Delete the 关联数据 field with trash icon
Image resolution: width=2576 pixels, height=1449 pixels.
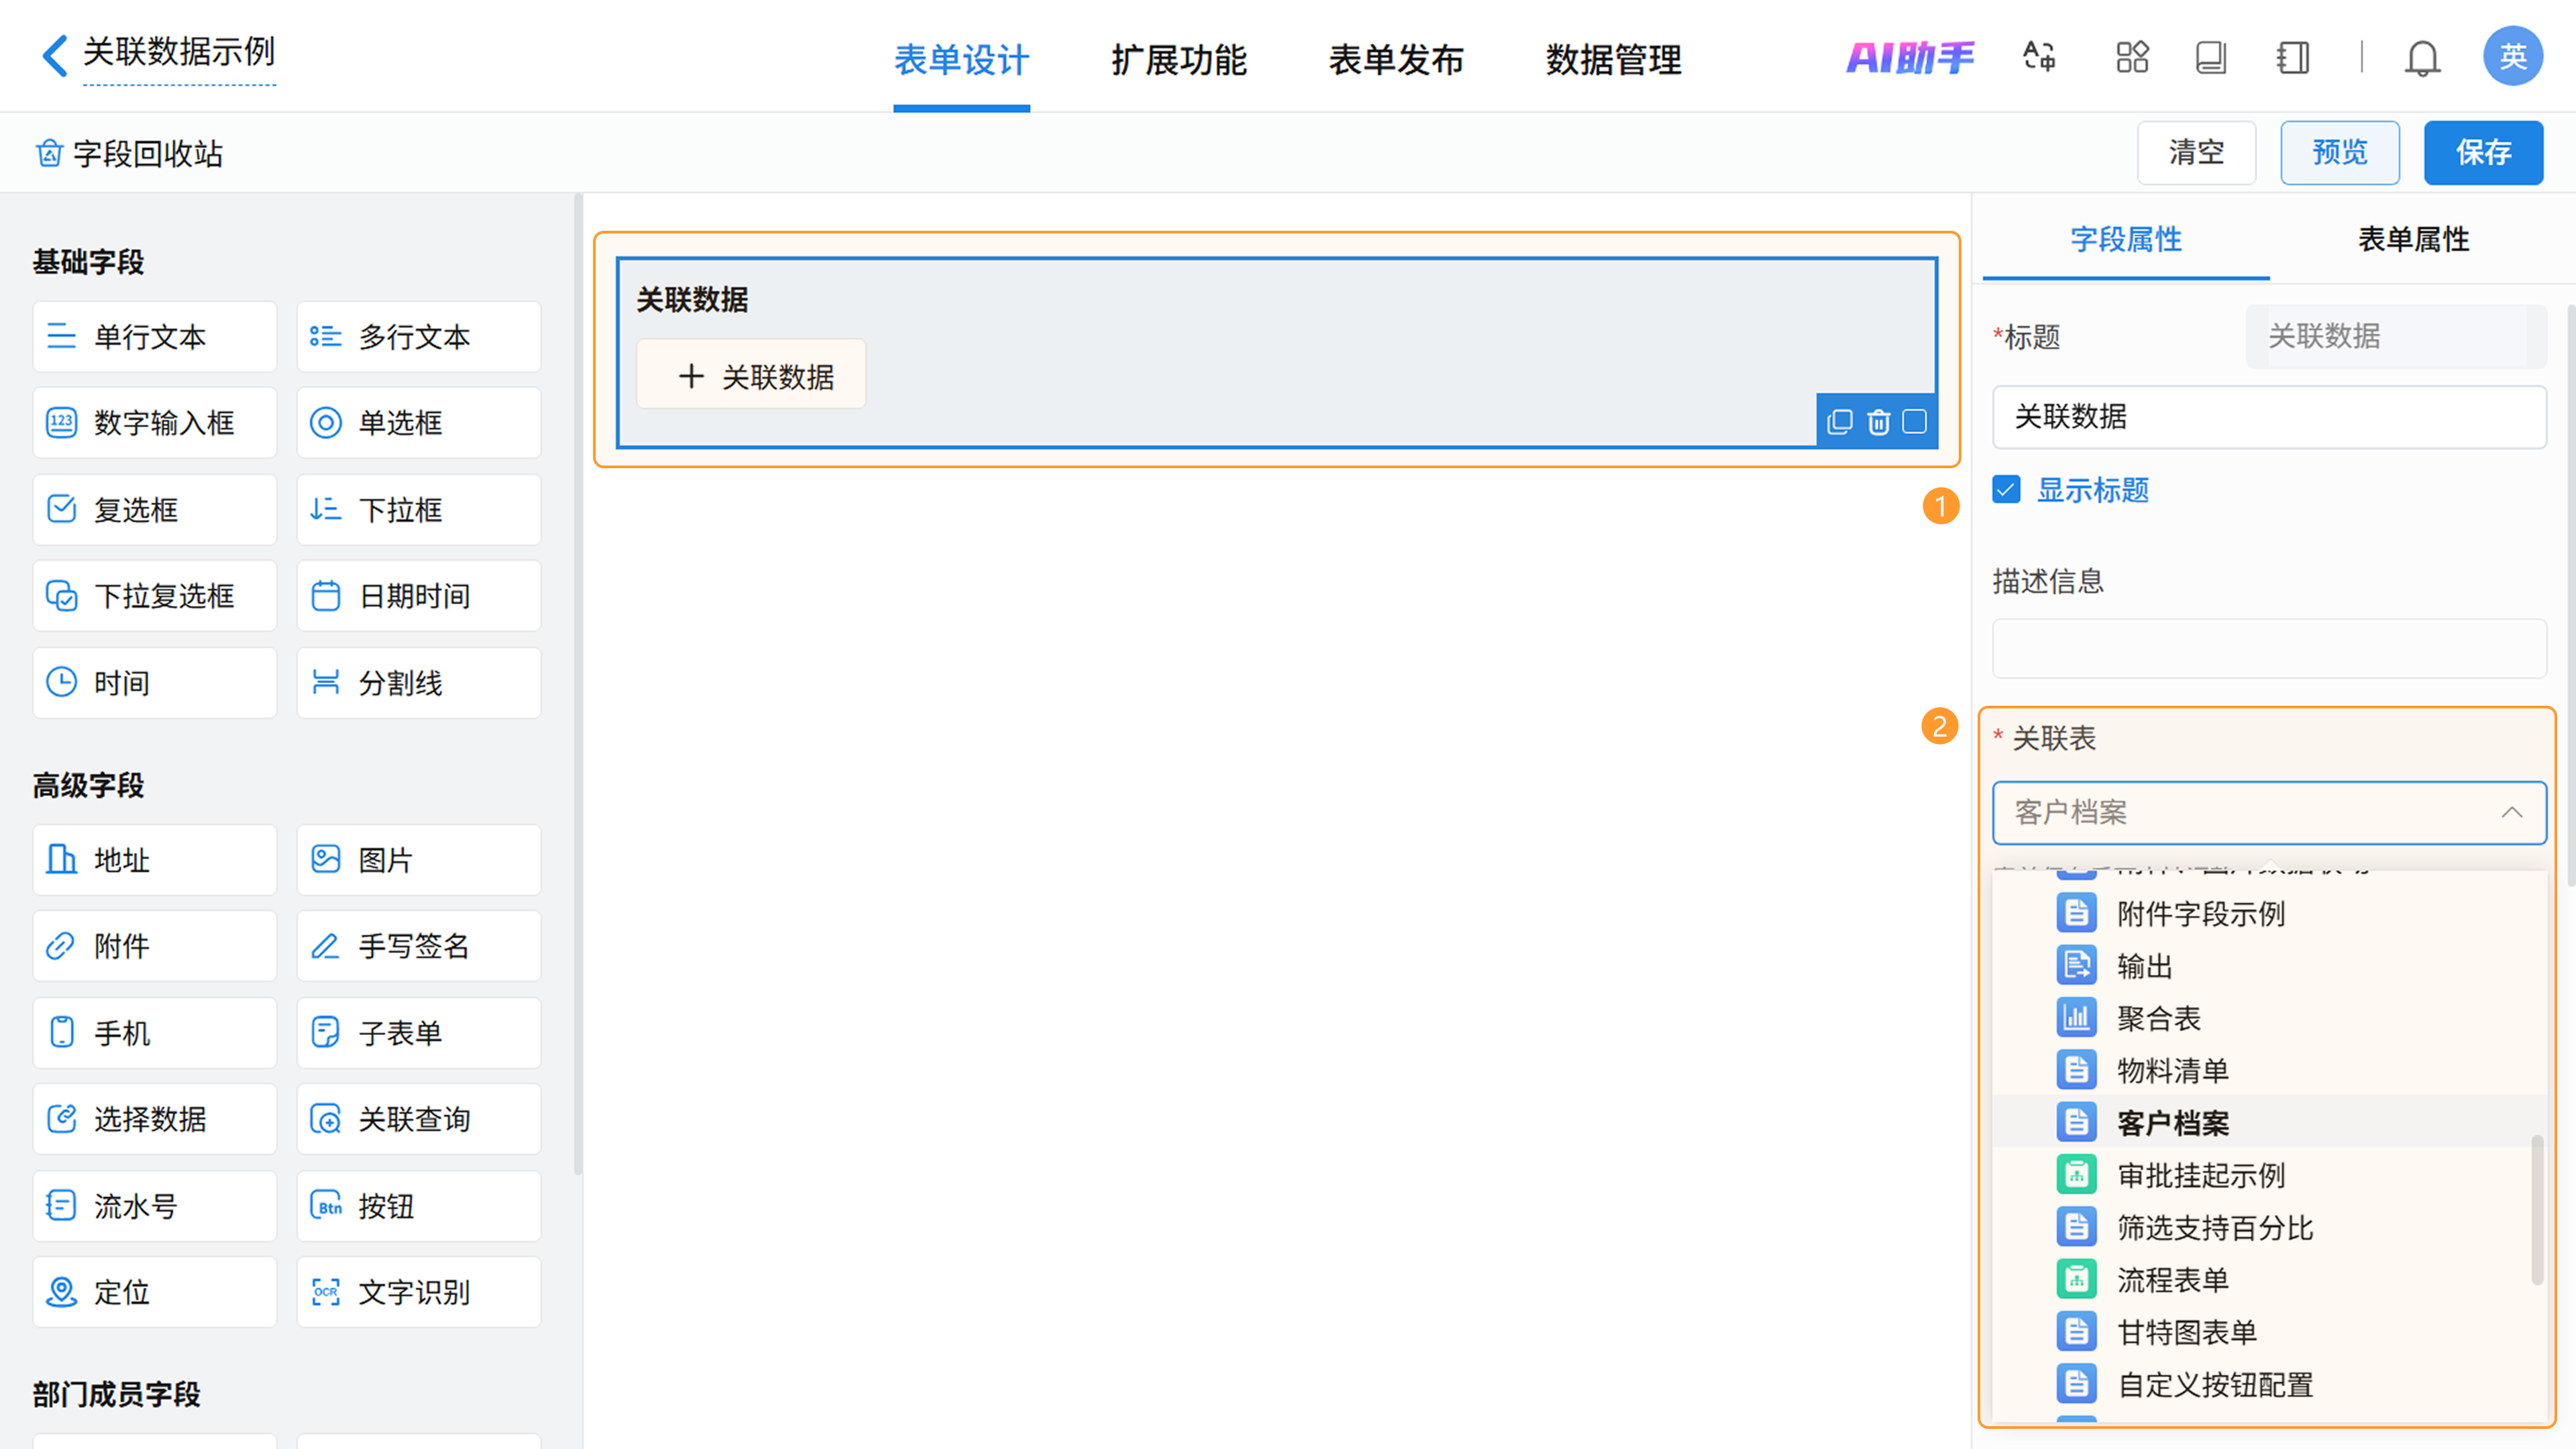click(x=1878, y=422)
